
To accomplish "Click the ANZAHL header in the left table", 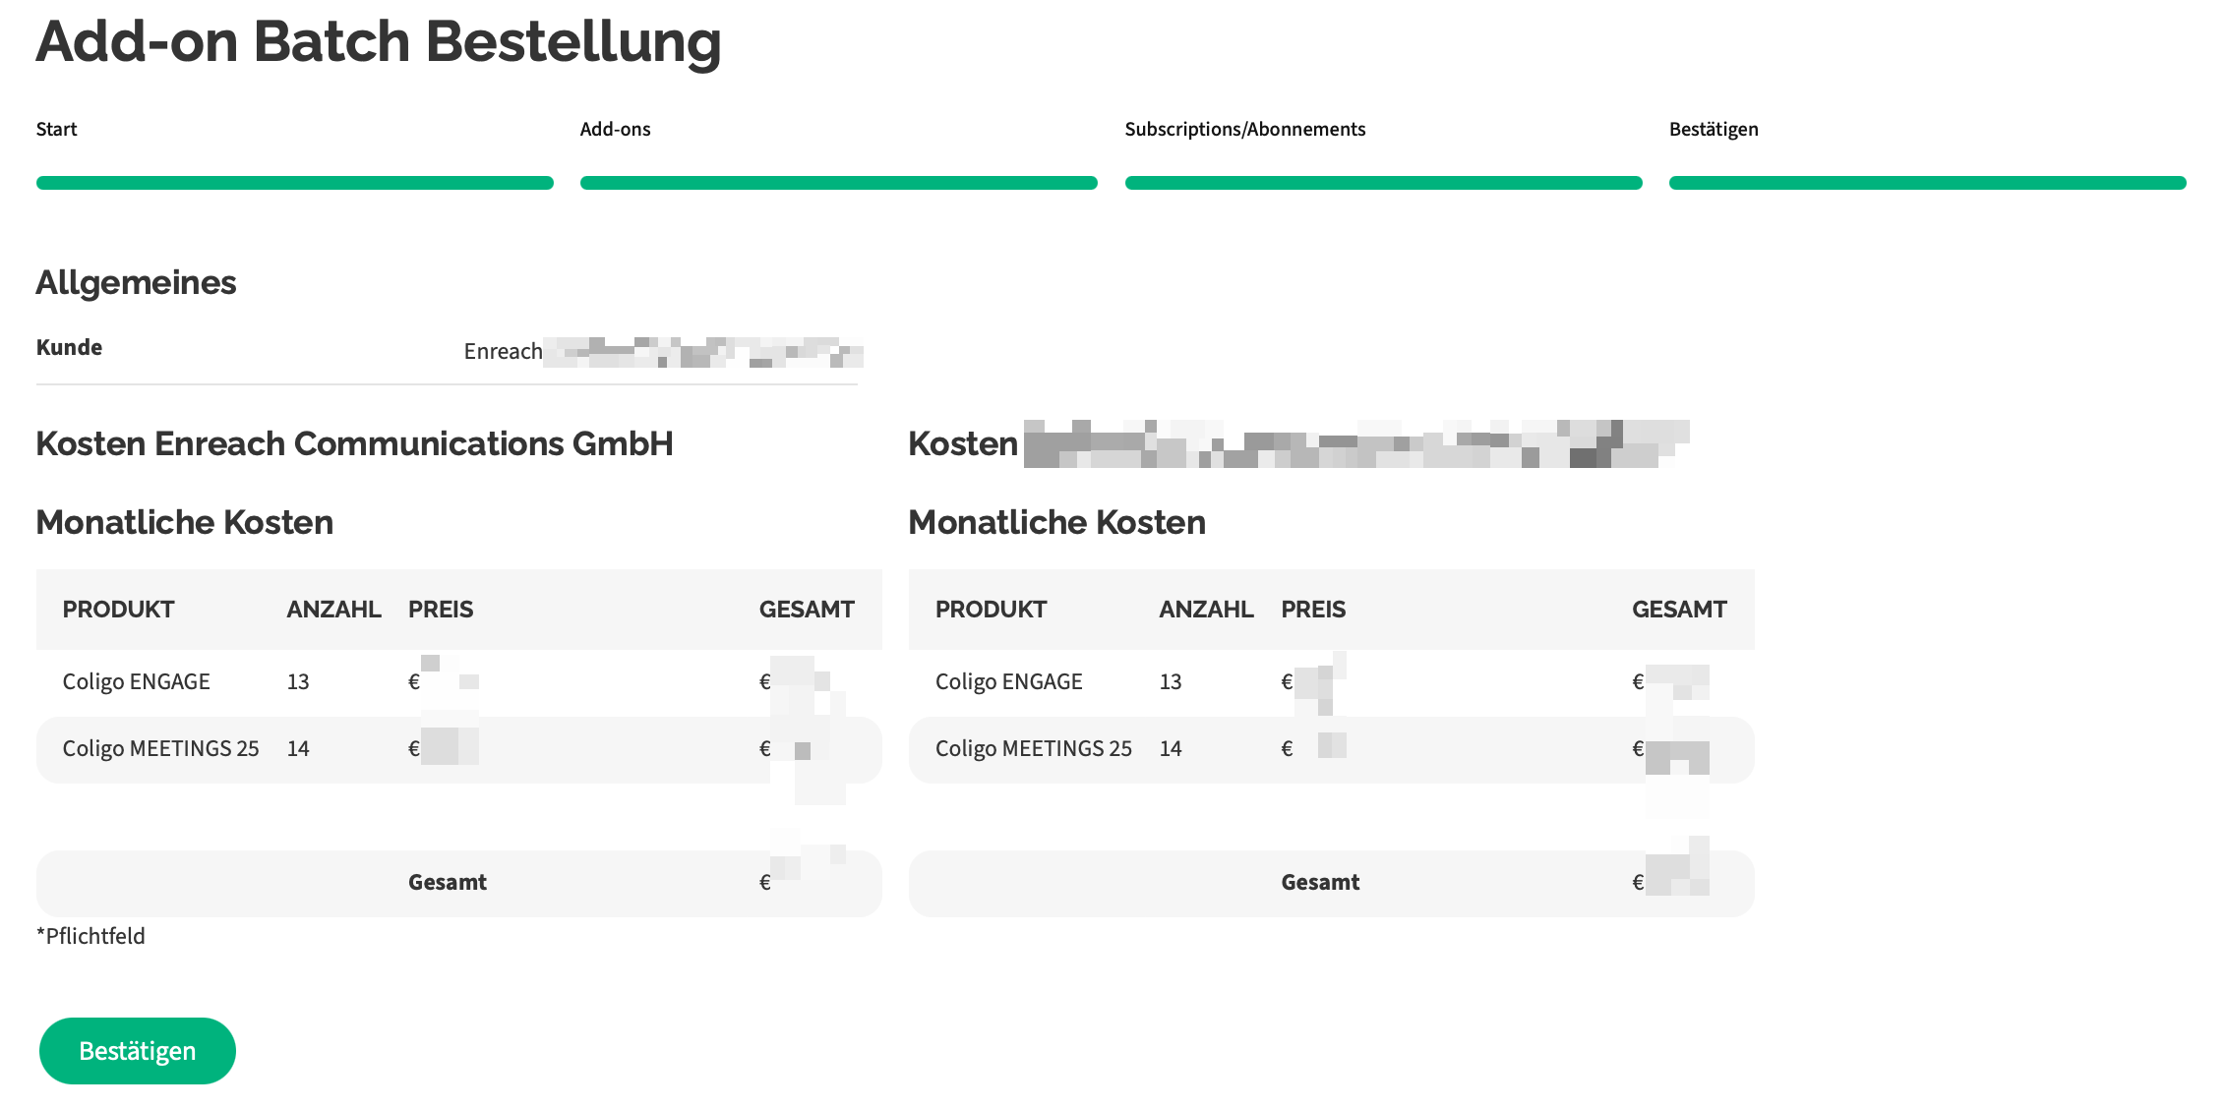I will (x=333, y=610).
